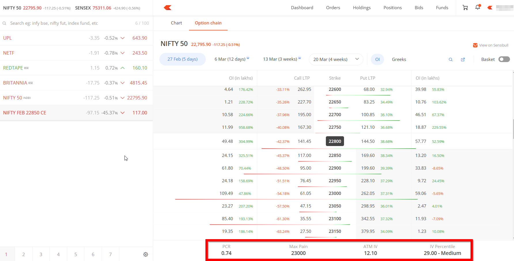Select UPL in the watchlist

76,38
